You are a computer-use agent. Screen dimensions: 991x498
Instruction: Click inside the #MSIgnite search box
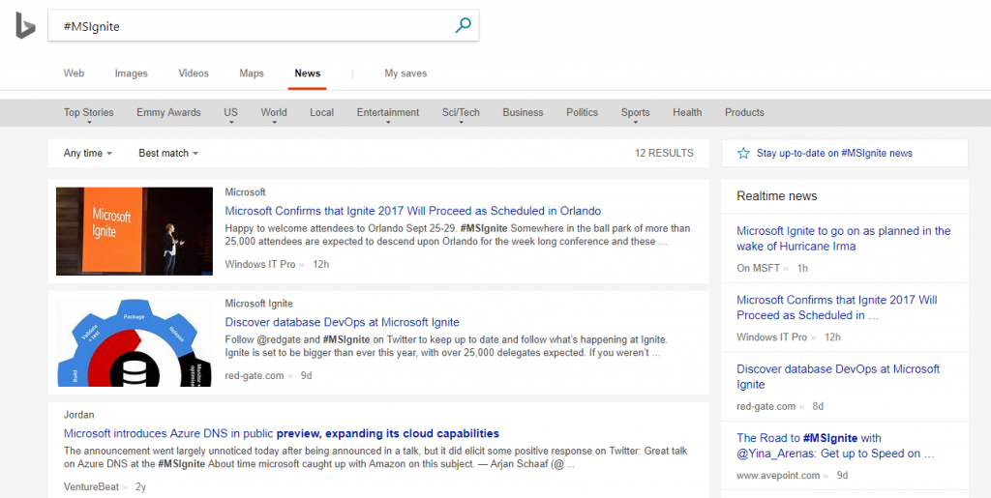point(252,27)
